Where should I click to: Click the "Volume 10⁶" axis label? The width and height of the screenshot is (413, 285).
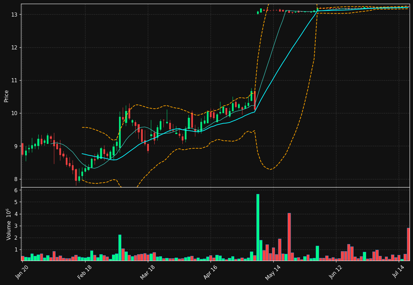[x=9, y=224]
